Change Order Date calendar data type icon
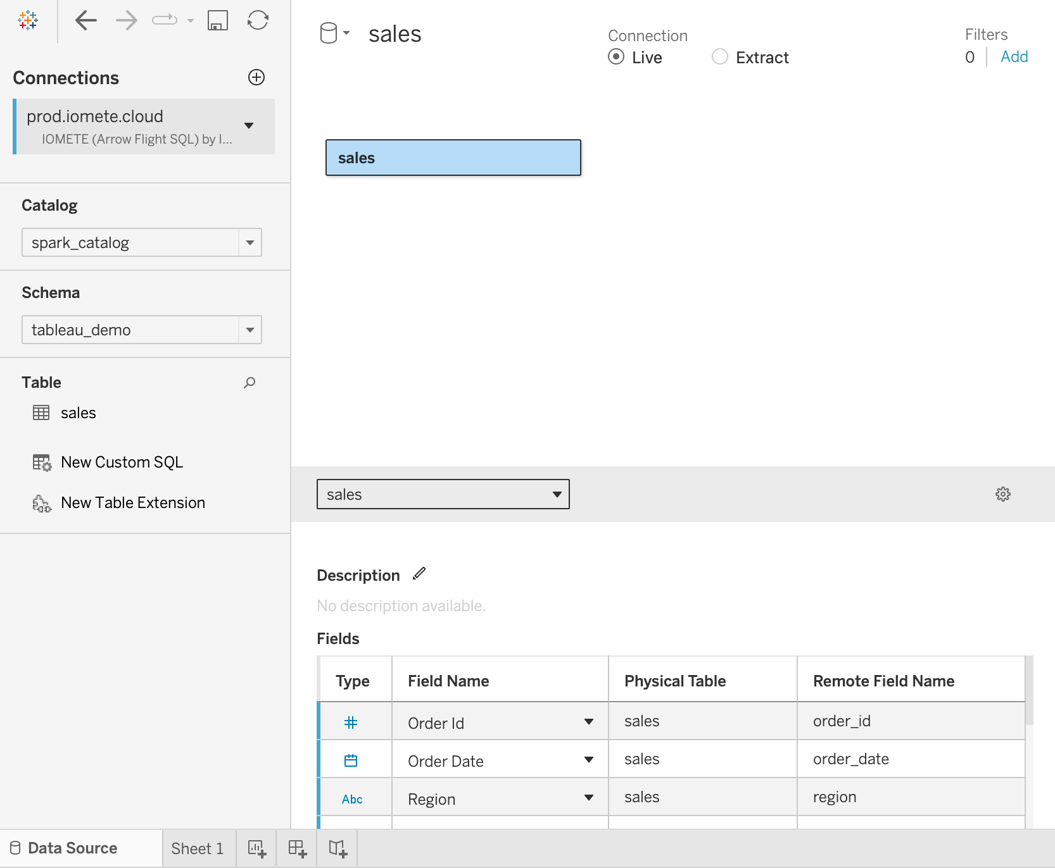 351,760
